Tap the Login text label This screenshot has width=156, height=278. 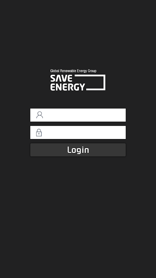(x=78, y=150)
